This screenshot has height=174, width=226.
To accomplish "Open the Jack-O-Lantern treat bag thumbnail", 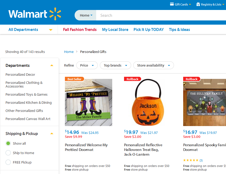I will [x=147, y=102].
